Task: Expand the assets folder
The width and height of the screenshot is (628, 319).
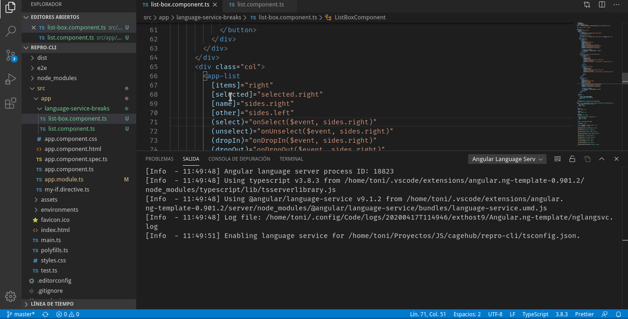Action: click(x=79, y=200)
